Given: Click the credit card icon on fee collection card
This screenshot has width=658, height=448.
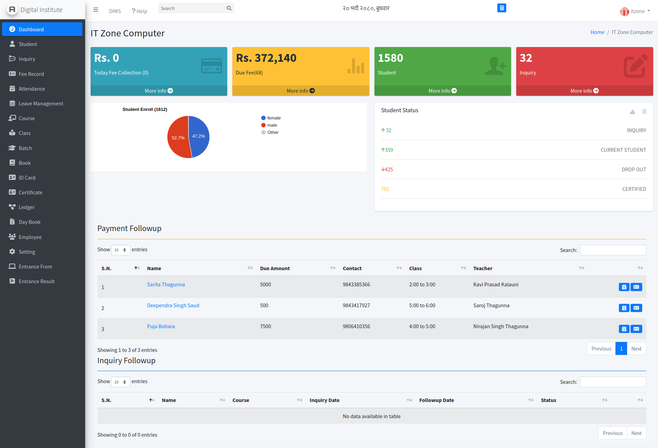Looking at the screenshot, I should (211, 66).
